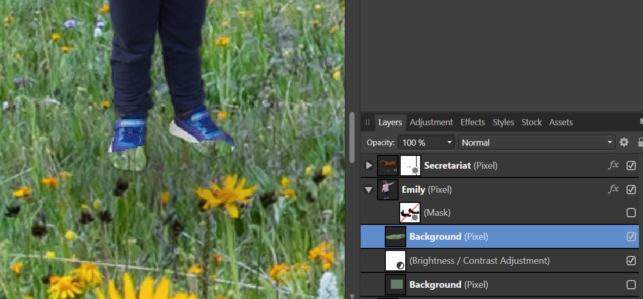Click the canvas vertical scrollbar thumb
The width and height of the screenshot is (643, 299).
pos(351,137)
